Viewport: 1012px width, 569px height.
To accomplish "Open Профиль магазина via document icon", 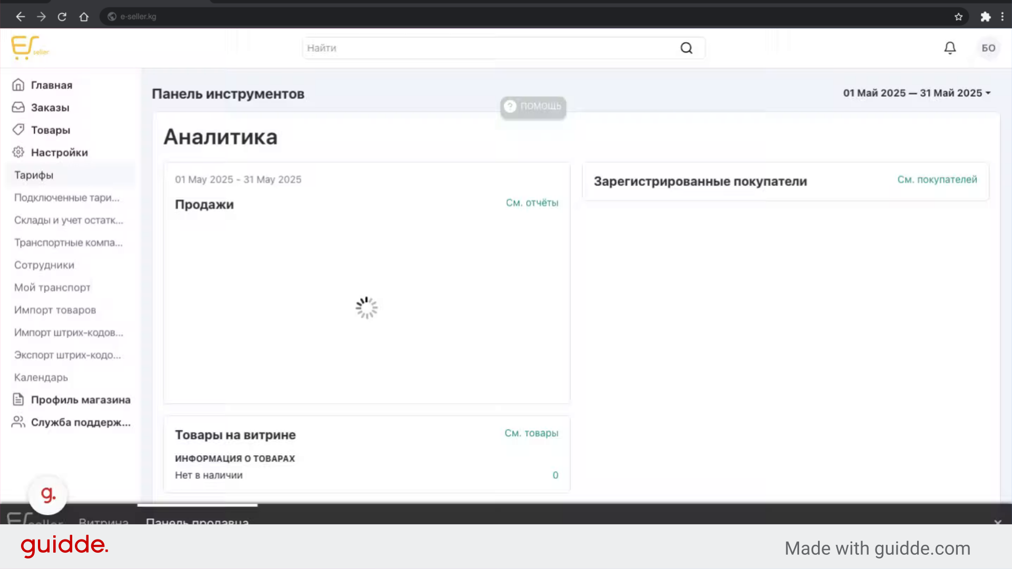I will tap(18, 399).
